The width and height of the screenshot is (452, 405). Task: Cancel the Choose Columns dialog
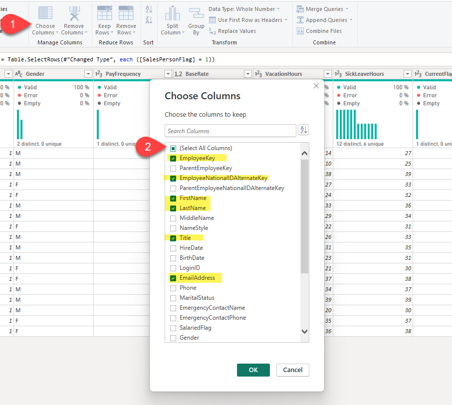[293, 370]
